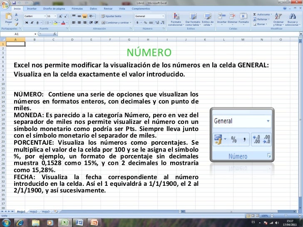
Task: Open the Vista tab
Action: pyautogui.click(x=122, y=9)
